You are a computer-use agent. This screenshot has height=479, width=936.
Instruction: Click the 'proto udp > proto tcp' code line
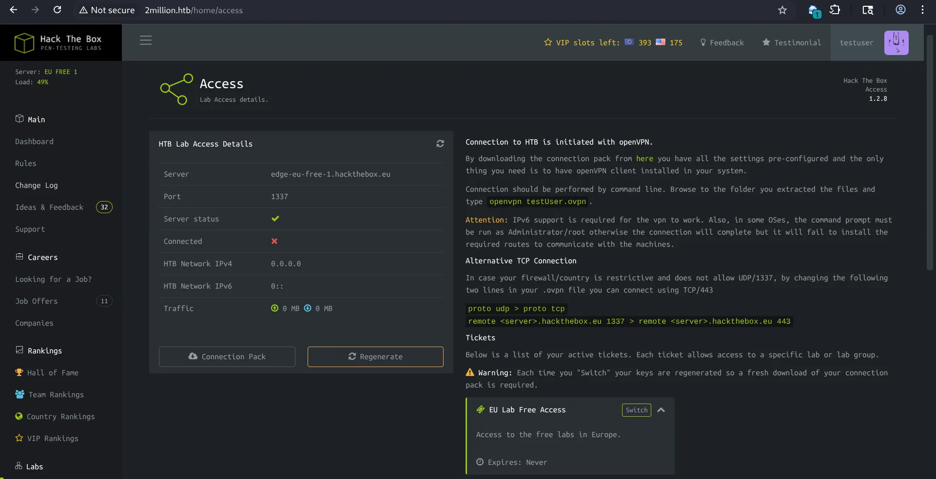[x=516, y=308]
